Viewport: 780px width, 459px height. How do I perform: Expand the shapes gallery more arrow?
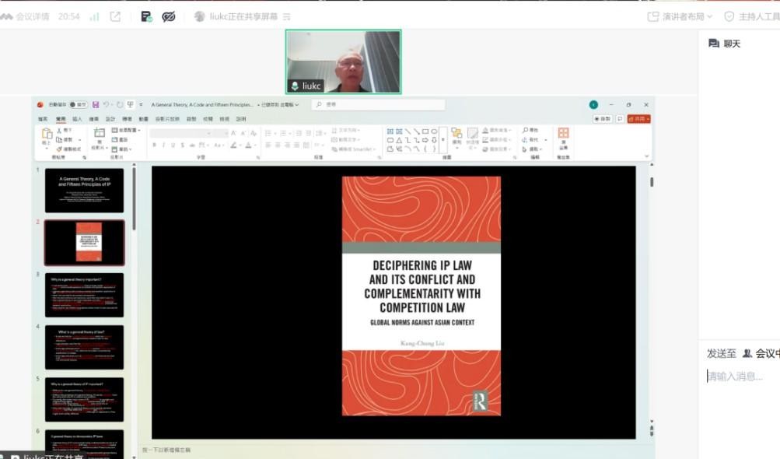[442, 140]
